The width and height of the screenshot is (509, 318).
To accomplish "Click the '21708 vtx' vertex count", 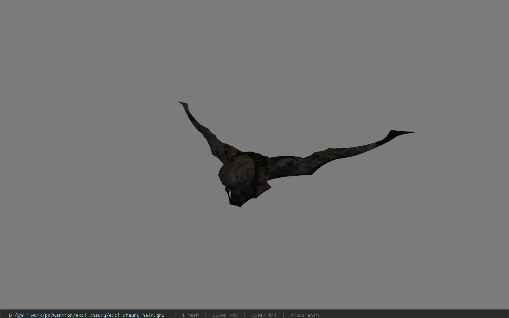I will coord(225,315).
